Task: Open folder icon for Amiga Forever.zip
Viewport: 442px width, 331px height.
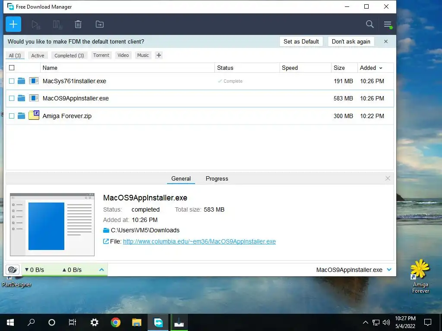Action: click(x=22, y=116)
